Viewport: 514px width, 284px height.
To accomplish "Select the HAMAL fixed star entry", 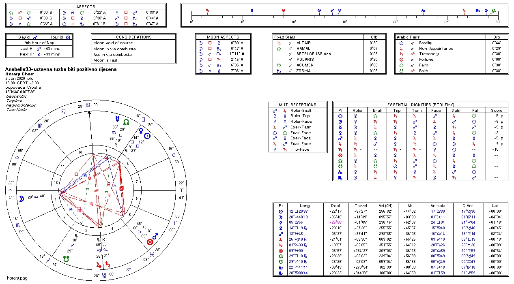I will (303, 48).
